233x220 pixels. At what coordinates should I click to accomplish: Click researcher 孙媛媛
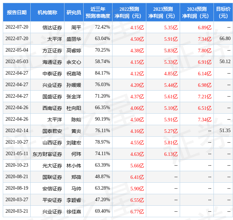[x=74, y=85]
